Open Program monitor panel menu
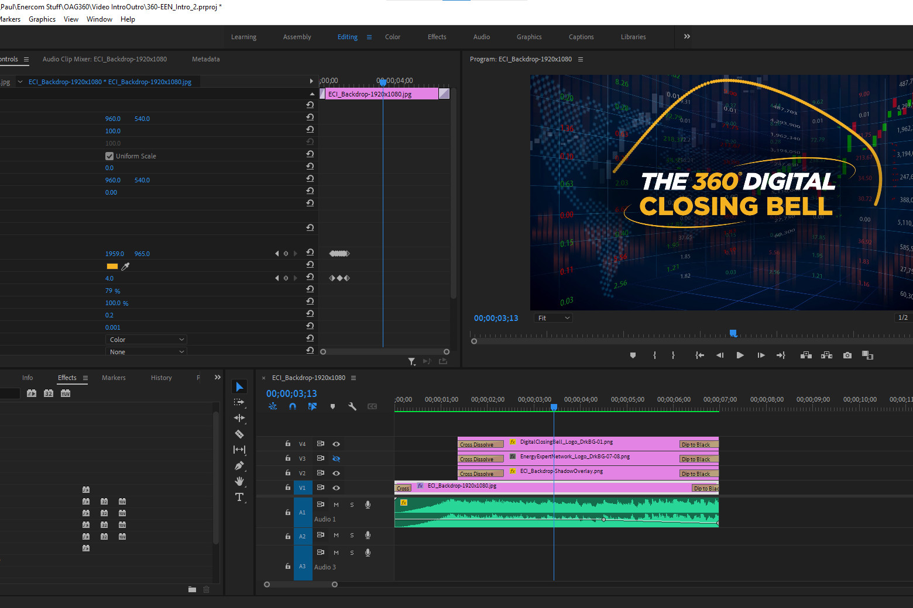 (x=581, y=60)
